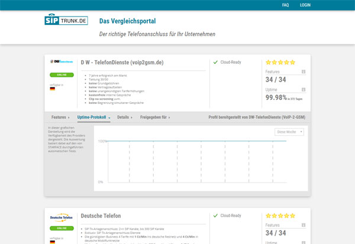Expand the Freigegeben für tab
Screen dimensions: 355x244
point(155,117)
